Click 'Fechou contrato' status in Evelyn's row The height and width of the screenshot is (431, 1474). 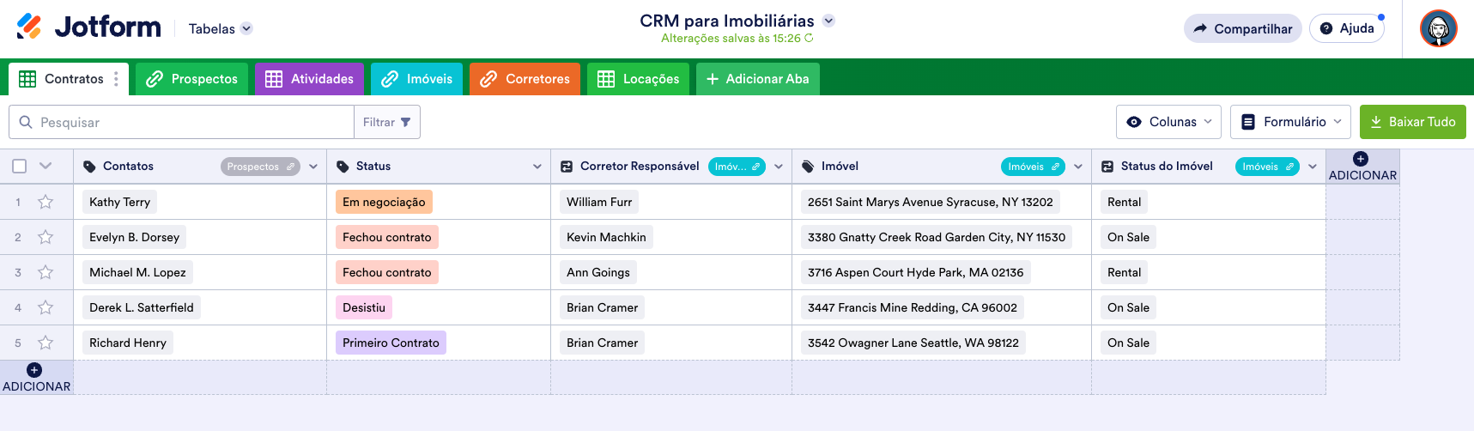[x=387, y=237]
